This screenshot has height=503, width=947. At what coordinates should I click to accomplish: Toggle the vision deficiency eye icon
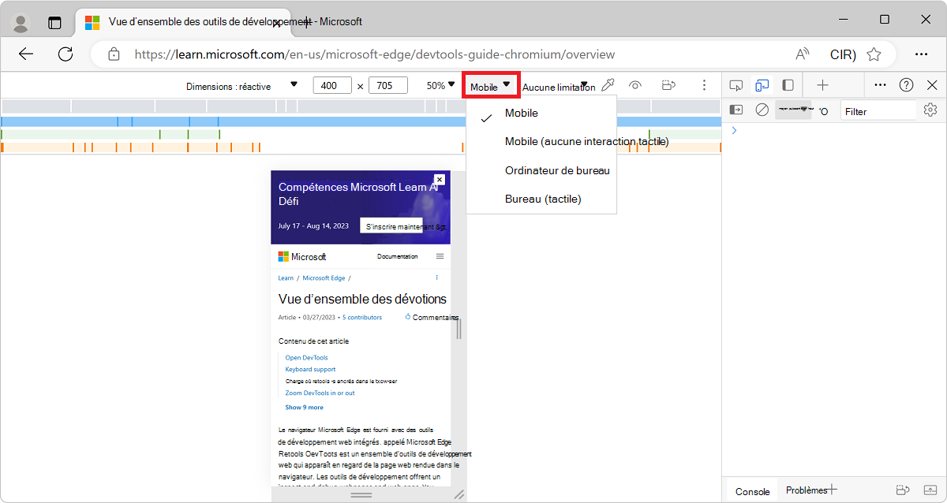pos(635,85)
